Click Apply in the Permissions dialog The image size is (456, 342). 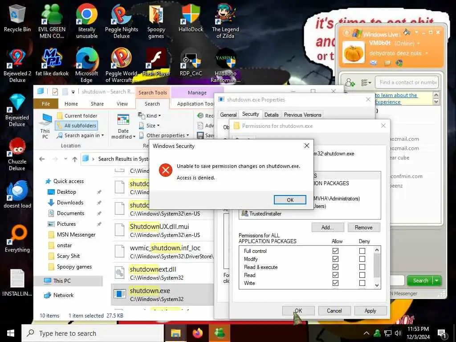(370, 310)
